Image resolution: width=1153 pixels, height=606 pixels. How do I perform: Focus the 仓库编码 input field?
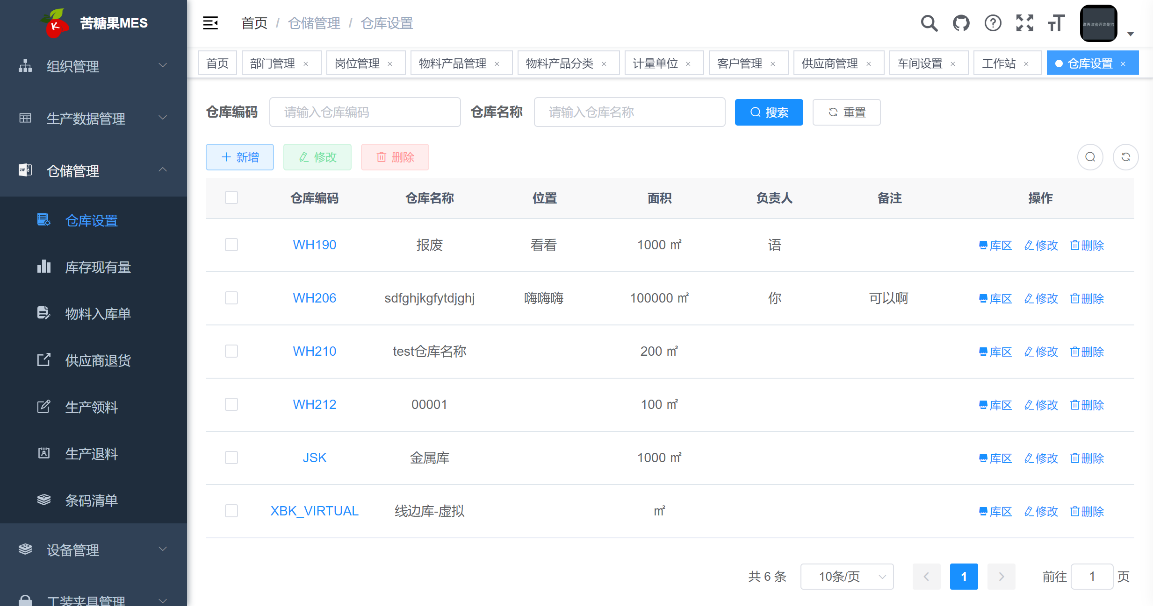pyautogui.click(x=365, y=112)
